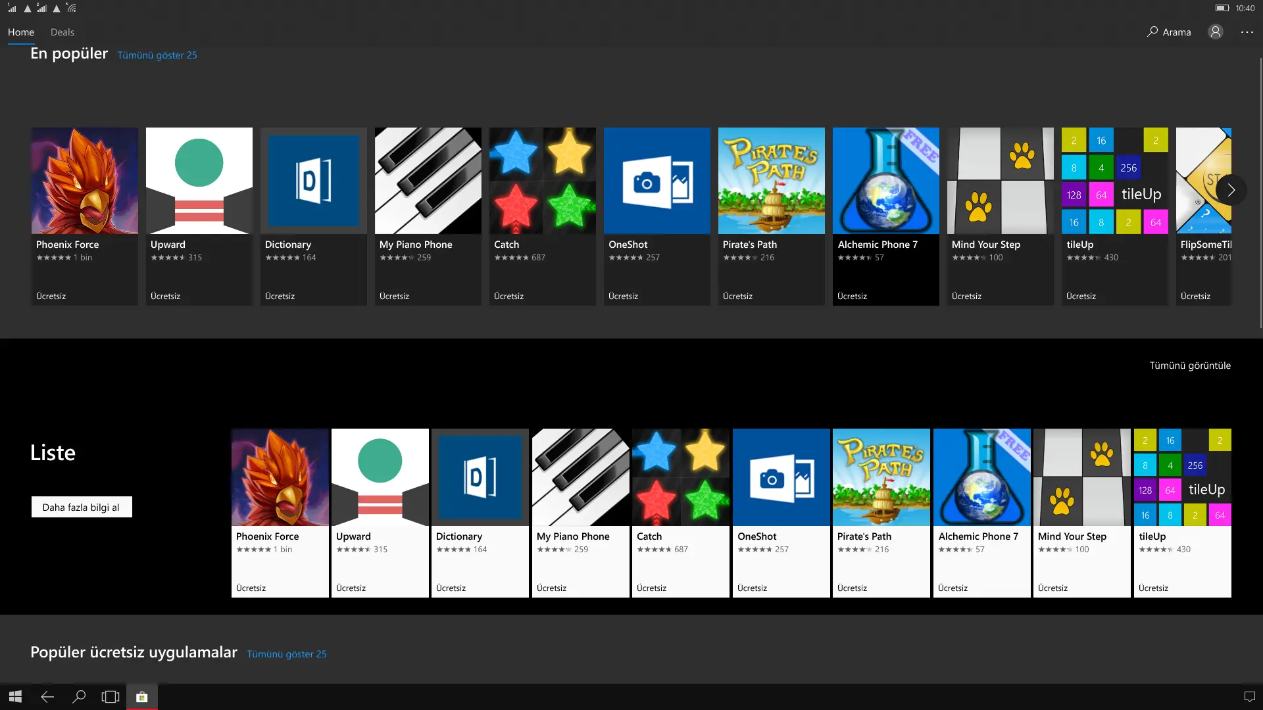Open the Home tab
Image resolution: width=1263 pixels, height=710 pixels.
pos(21,32)
